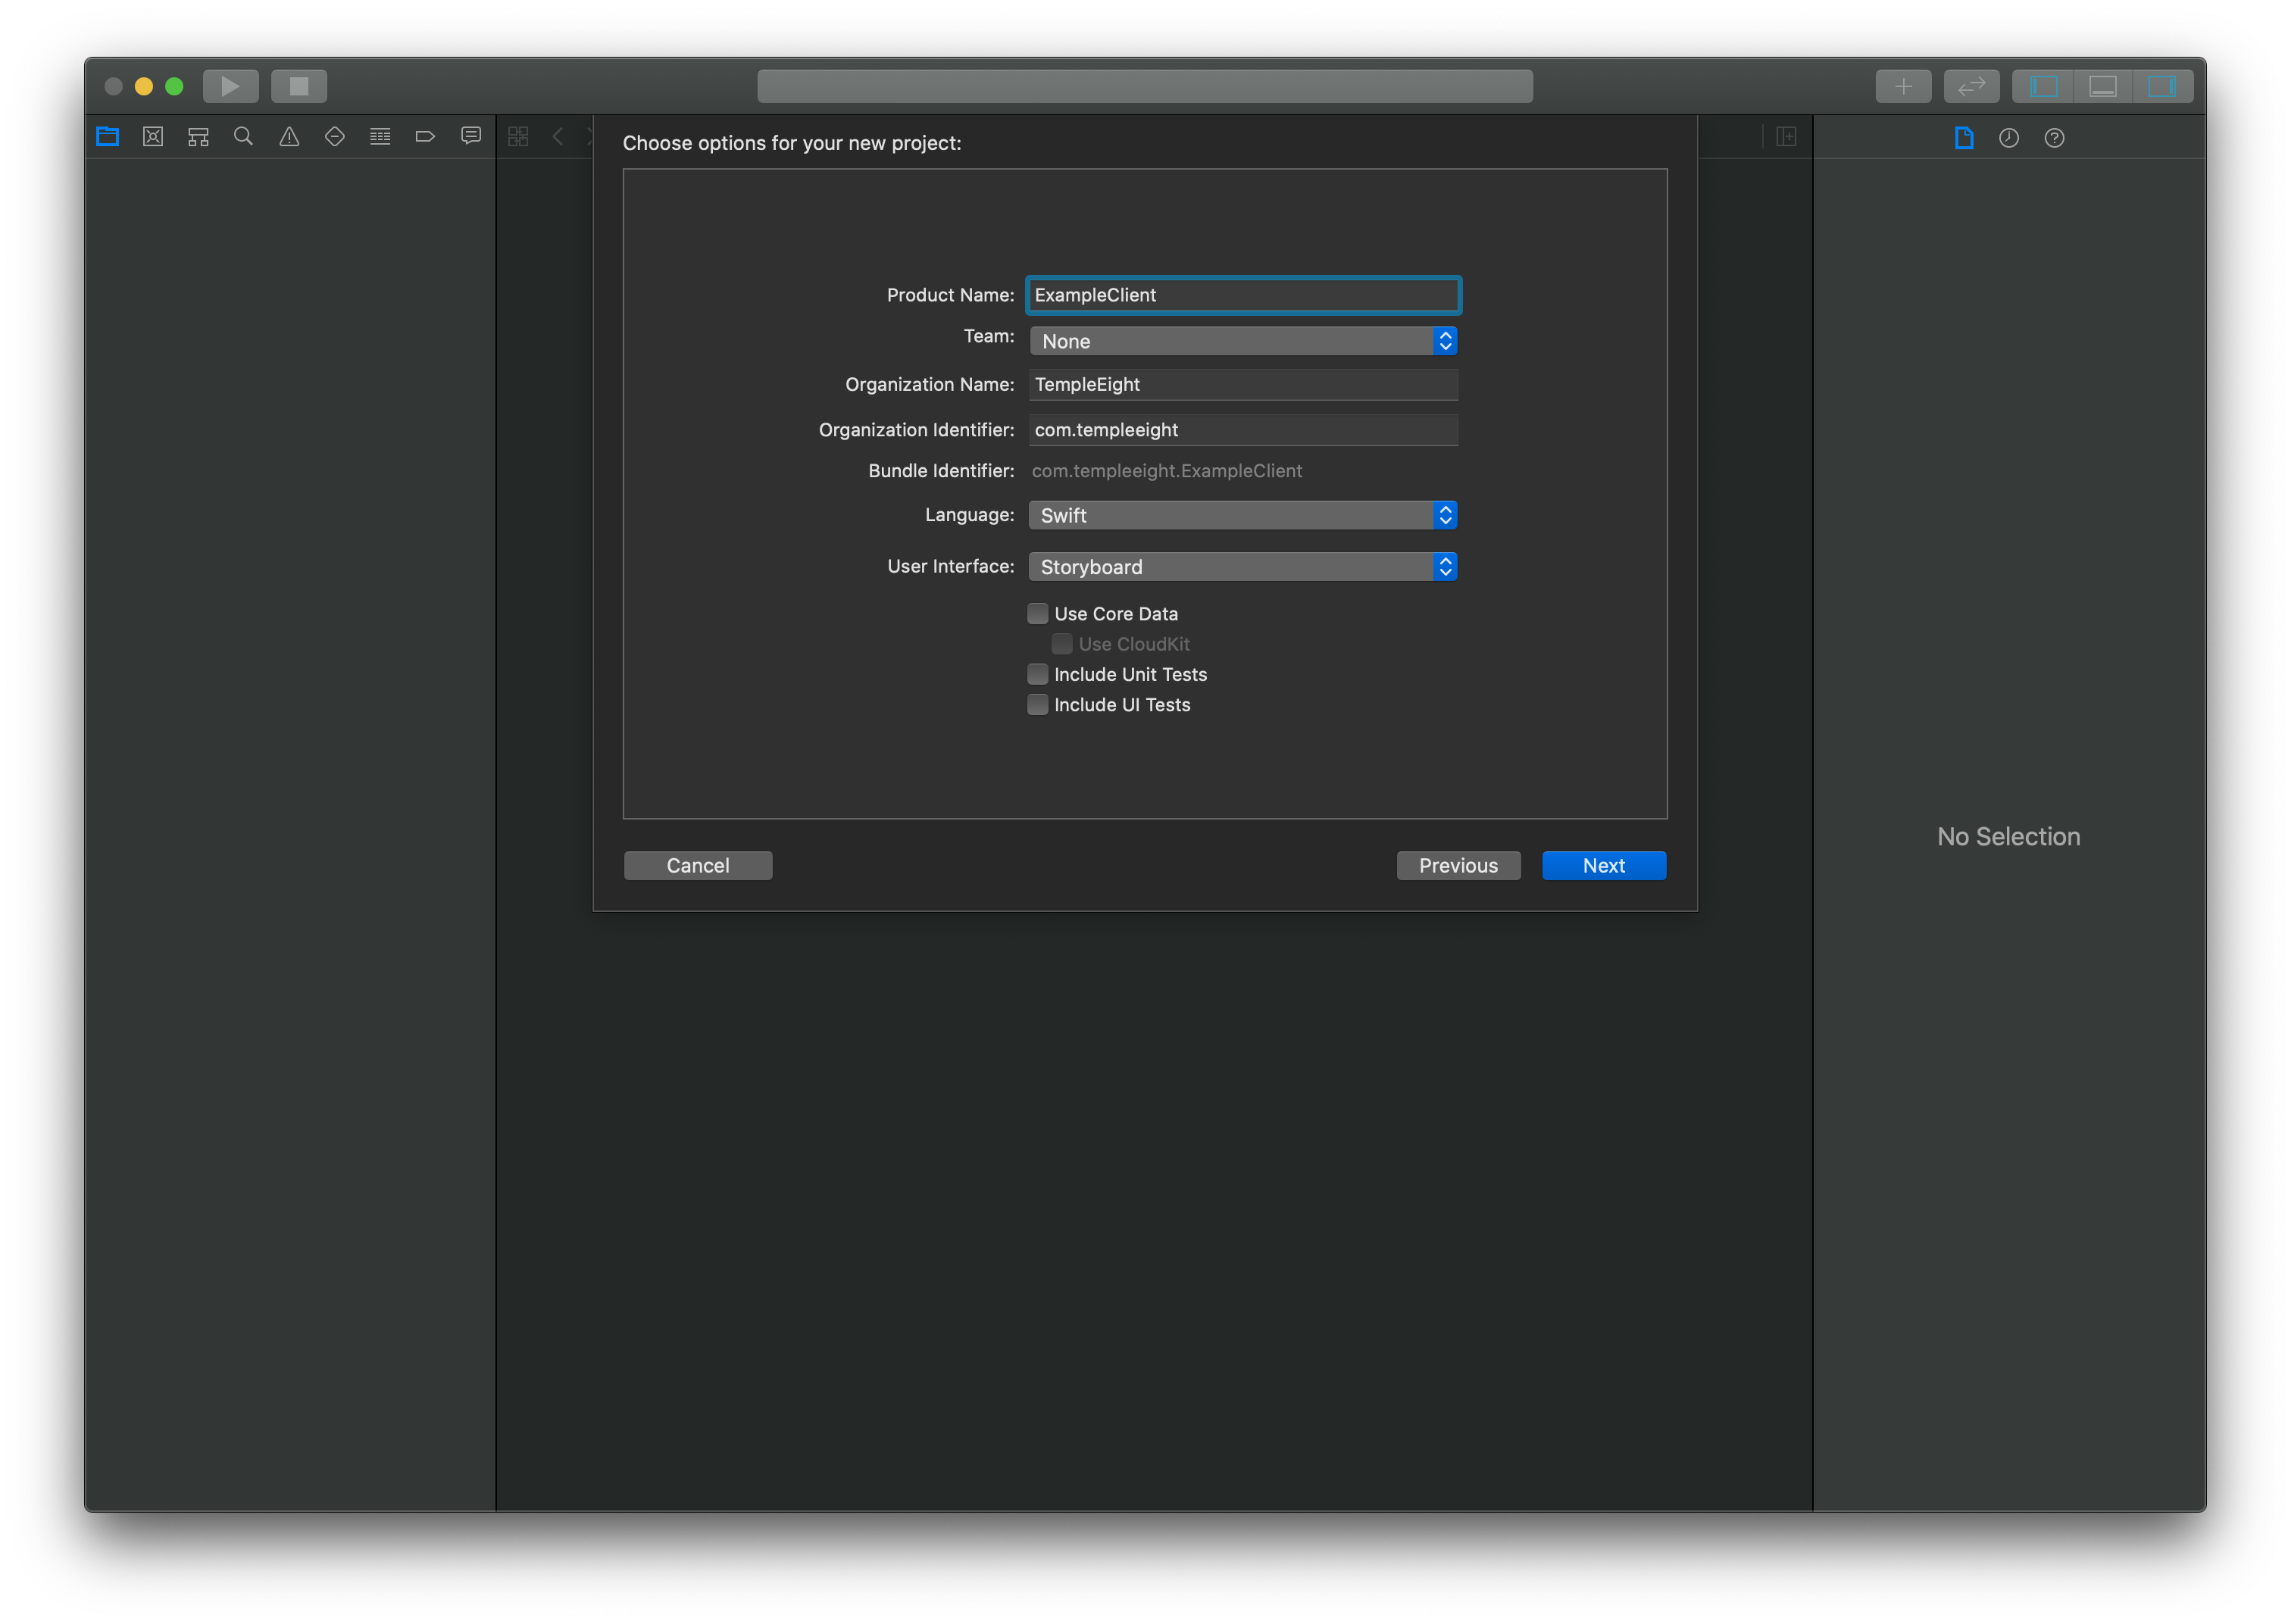Click the Organization Identifier field
Screen dimensions: 2291x1624
1243,430
